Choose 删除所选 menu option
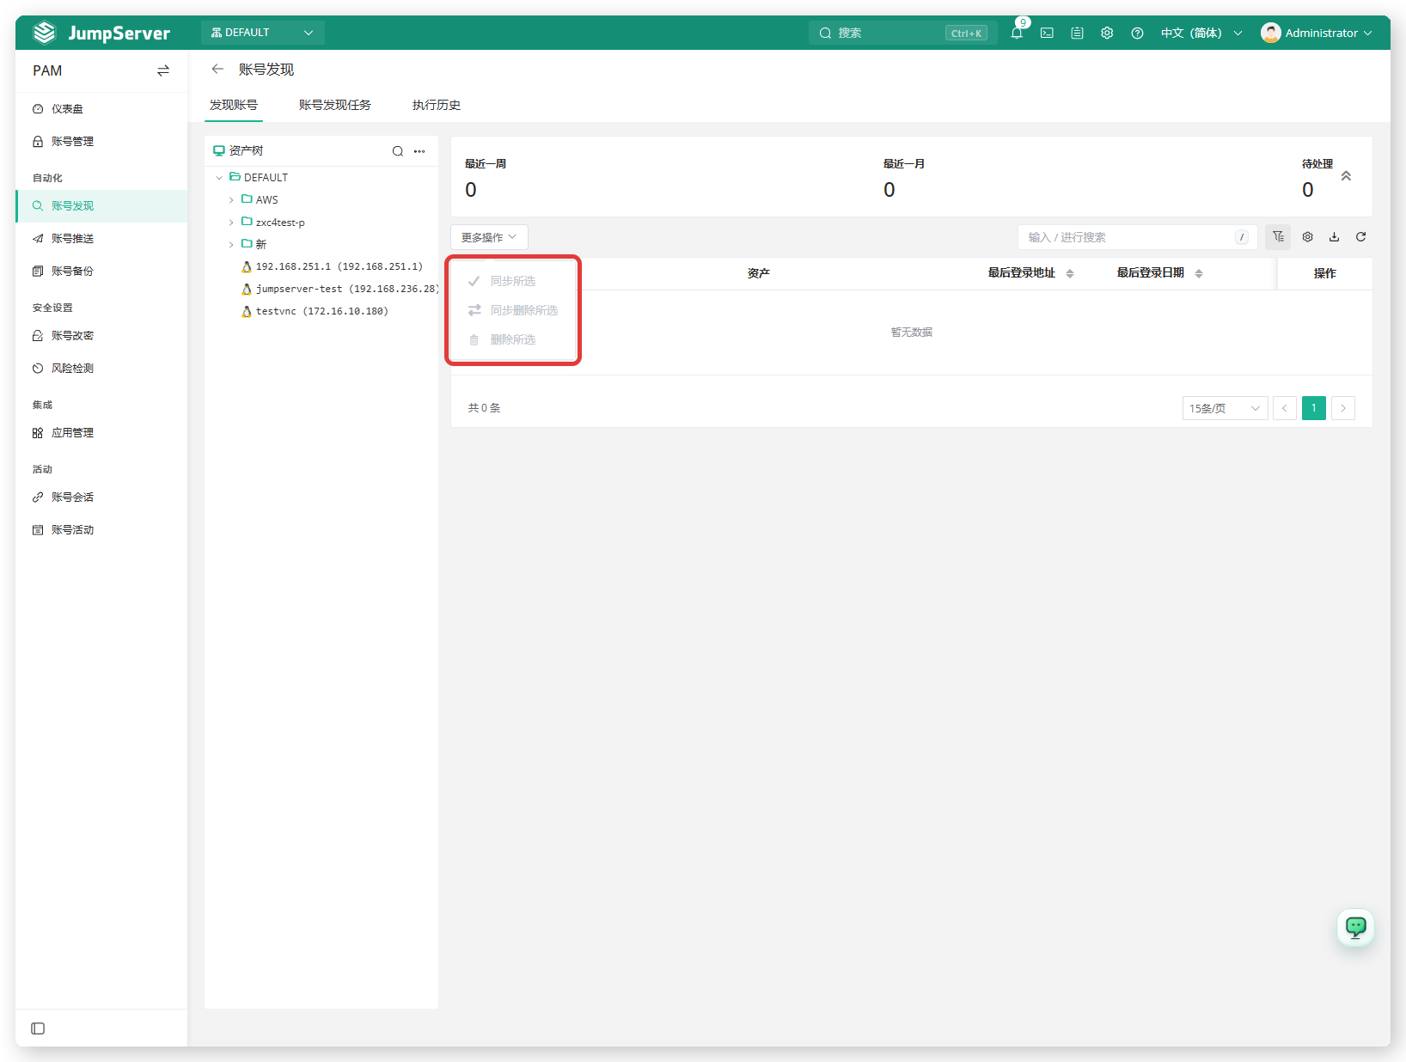The width and height of the screenshot is (1406, 1062). pos(513,339)
